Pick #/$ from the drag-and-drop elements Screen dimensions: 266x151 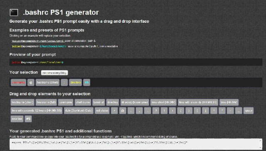[28, 119]
